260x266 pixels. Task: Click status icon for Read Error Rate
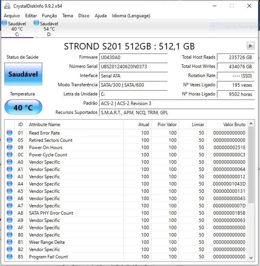10,133
